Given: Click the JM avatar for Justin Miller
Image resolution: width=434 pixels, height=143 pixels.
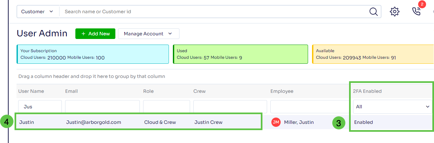Looking at the screenshot, I should tap(276, 122).
